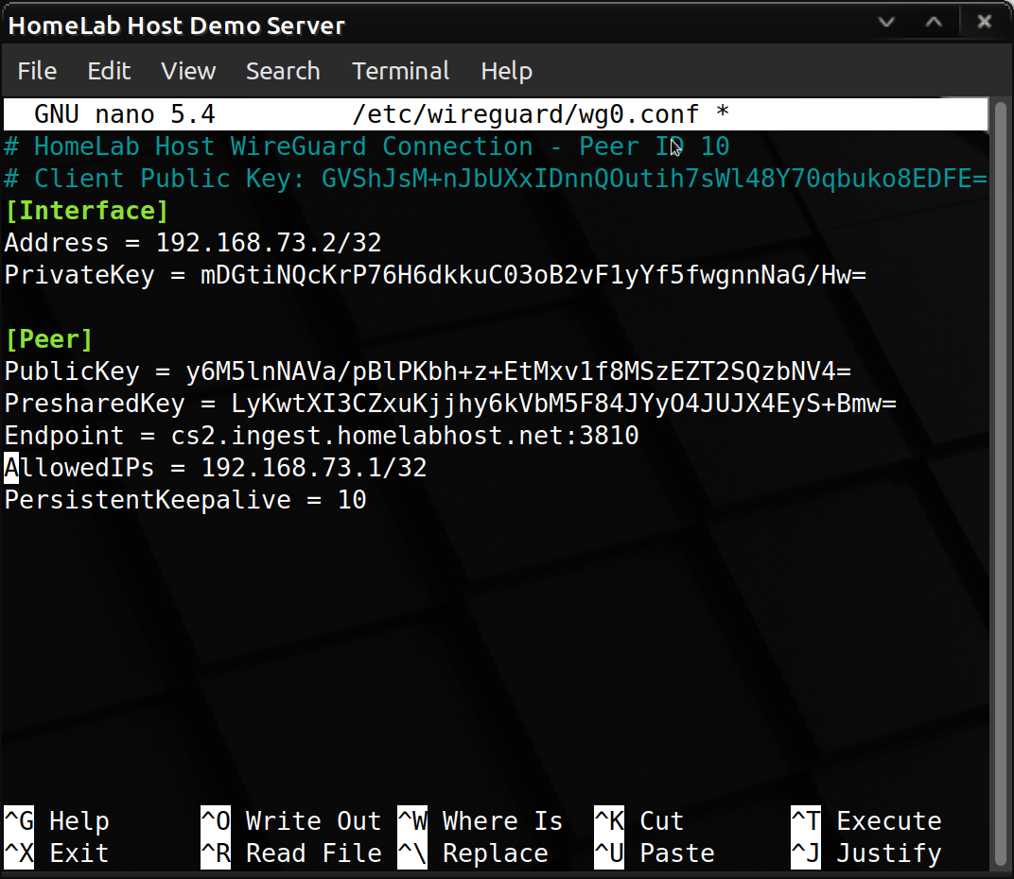This screenshot has height=879, width=1014.
Task: Click the Address 192.168.73.2/32 text
Action: (269, 243)
